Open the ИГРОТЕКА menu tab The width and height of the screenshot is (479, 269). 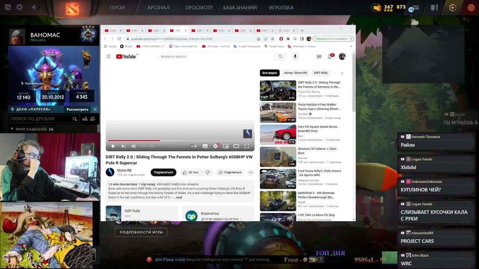click(281, 7)
